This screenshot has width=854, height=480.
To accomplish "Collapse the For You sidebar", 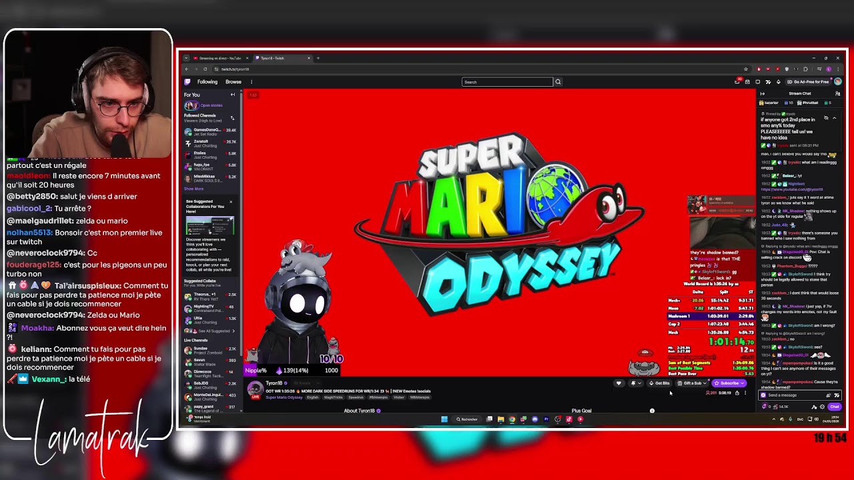I will 233,95.
